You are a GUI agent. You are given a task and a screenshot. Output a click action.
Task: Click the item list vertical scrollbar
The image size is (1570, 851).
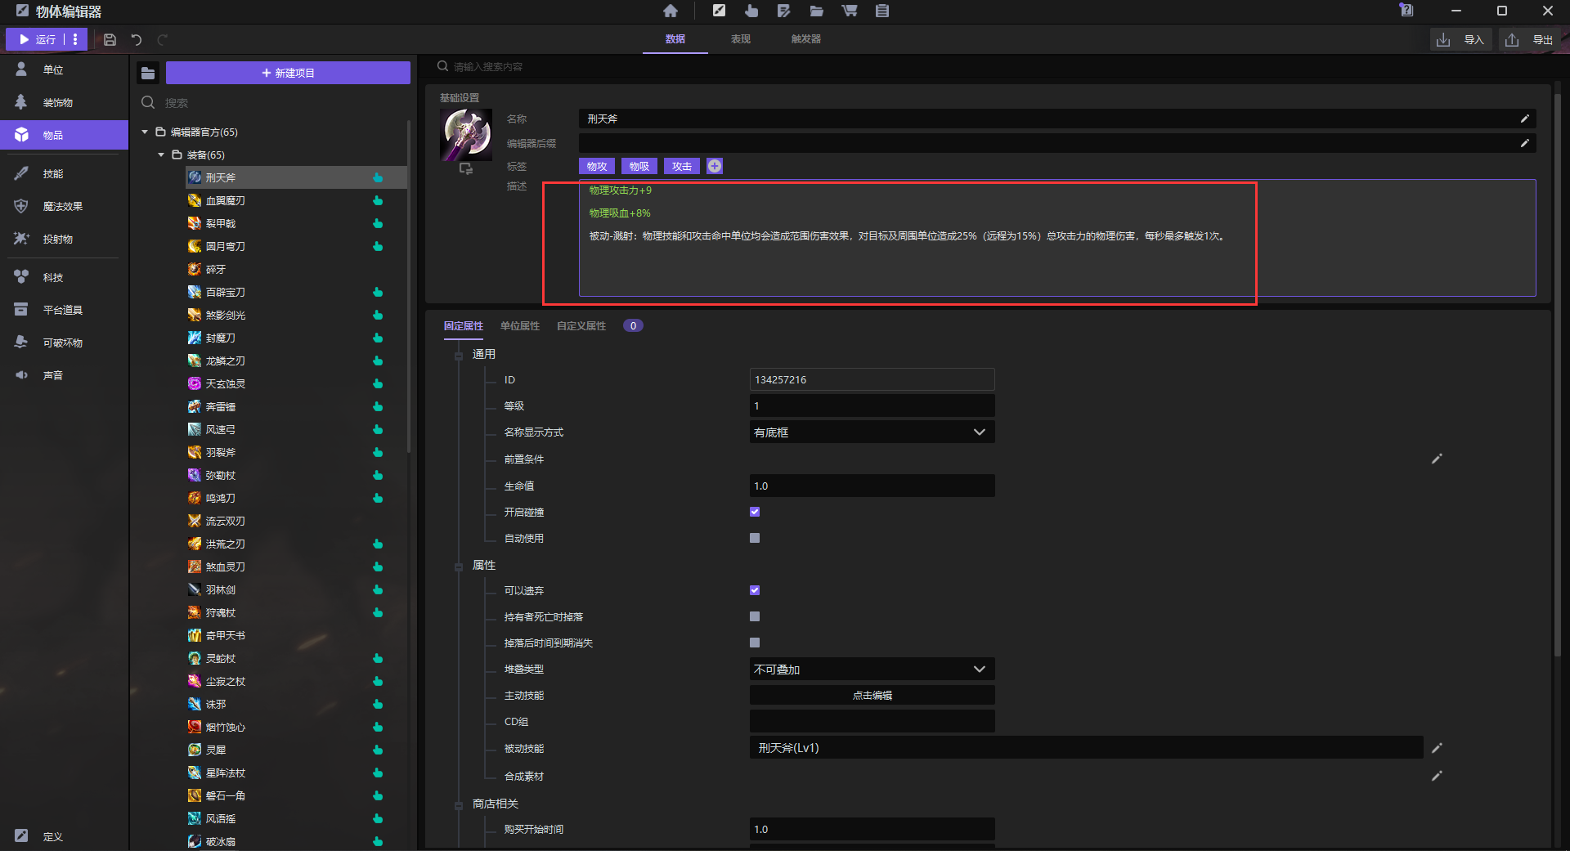pyautogui.click(x=409, y=286)
